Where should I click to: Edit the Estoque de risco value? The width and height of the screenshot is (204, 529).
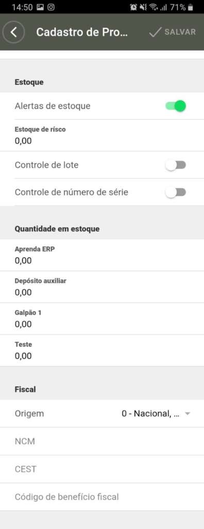pos(102,136)
